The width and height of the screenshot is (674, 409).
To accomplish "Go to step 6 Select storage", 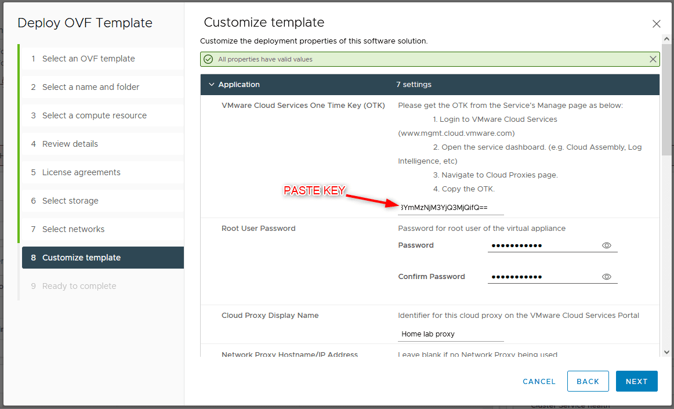I will coord(102,200).
